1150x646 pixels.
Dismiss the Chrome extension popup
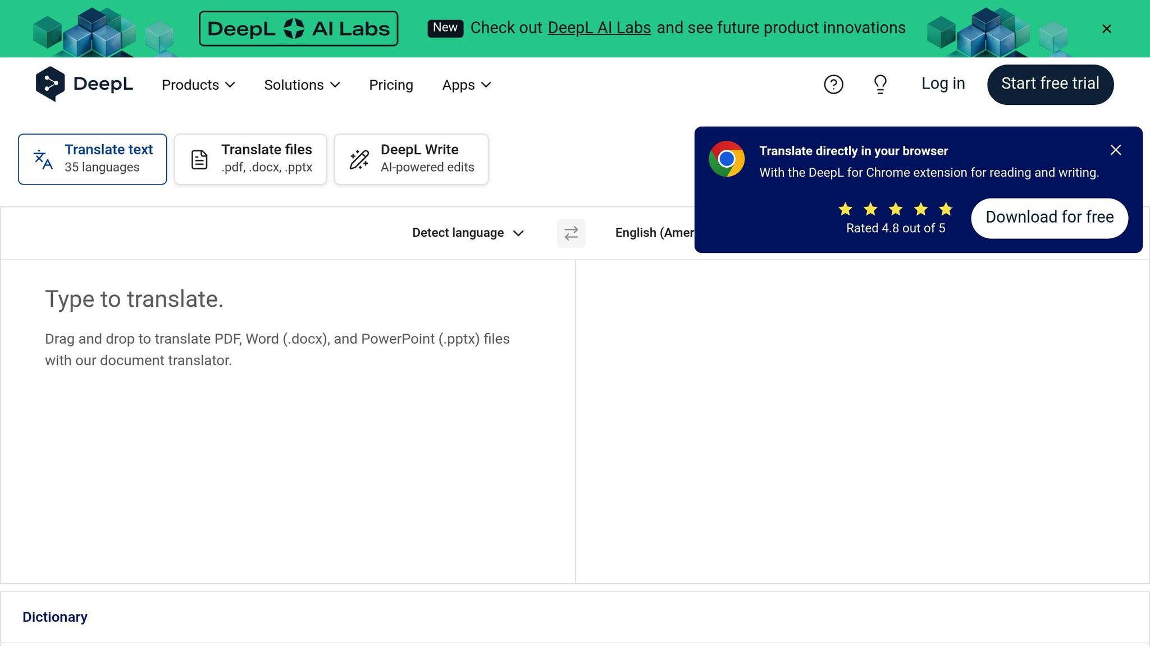1115,150
